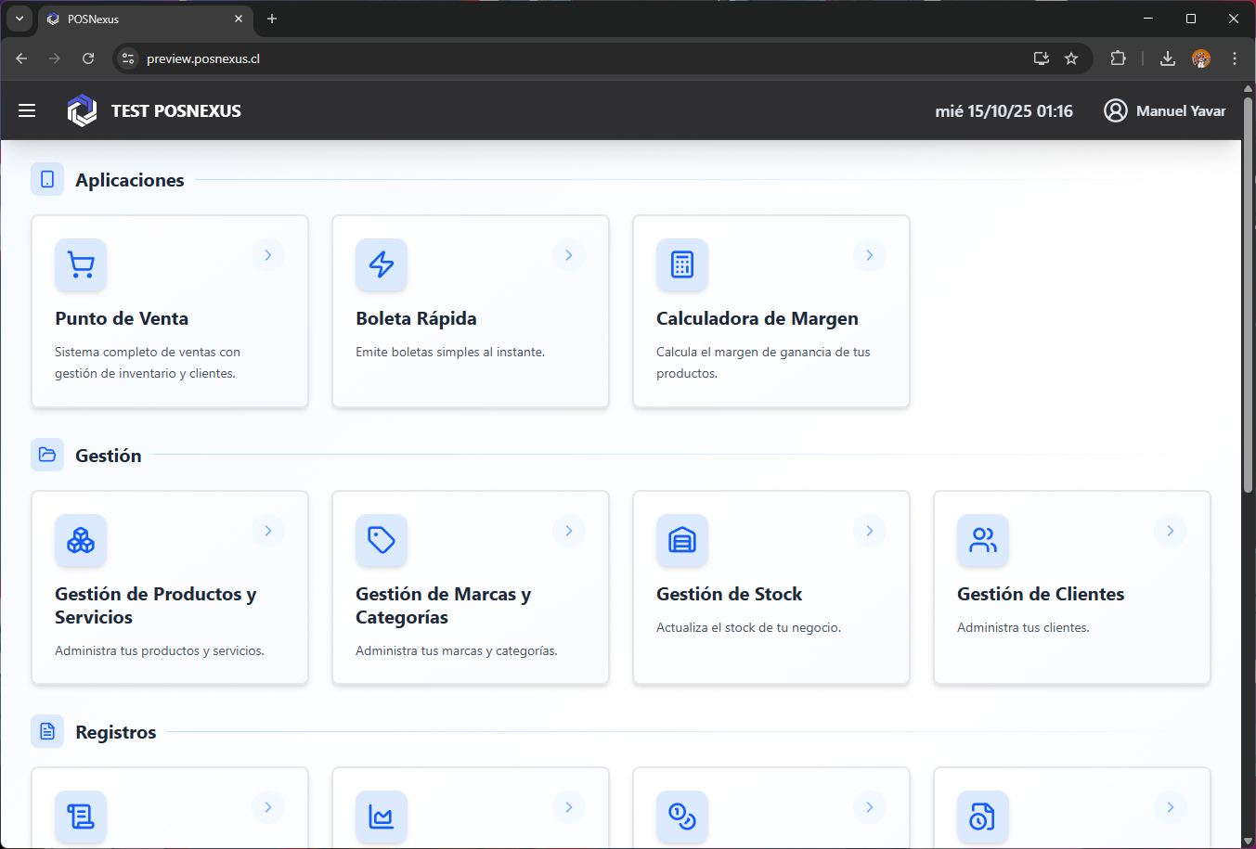Viewport: 1256px width, 849px height.
Task: Click the chevron arrow on Gestión de Clientes card
Action: click(1171, 531)
